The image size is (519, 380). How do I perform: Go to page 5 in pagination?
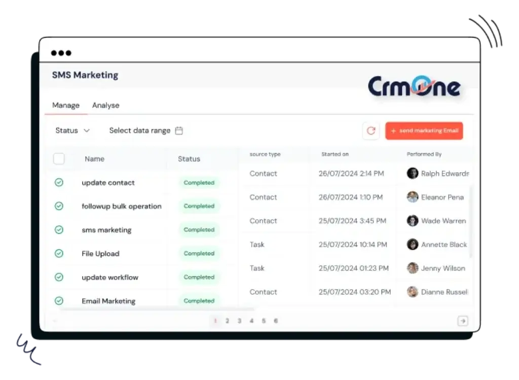click(264, 321)
